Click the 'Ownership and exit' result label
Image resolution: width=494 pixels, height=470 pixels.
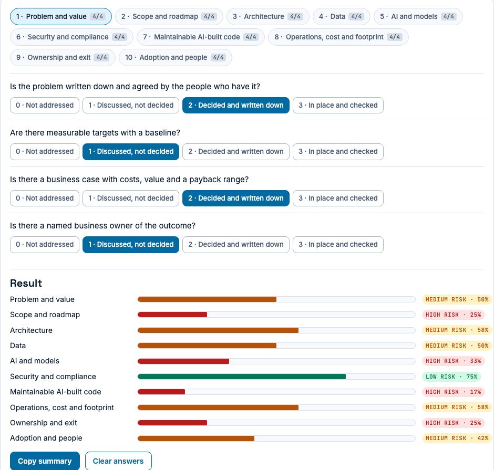[44, 423]
